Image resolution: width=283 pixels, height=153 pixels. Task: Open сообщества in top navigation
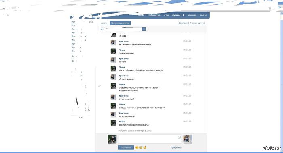[x=154, y=15]
